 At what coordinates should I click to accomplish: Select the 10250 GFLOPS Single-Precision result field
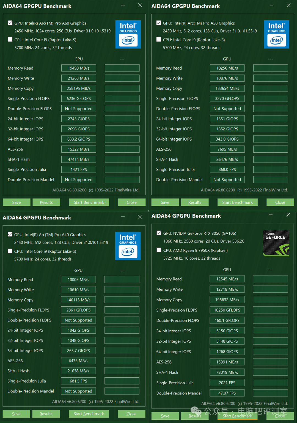[227, 310]
